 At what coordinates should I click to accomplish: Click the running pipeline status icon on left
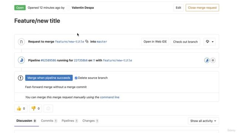tap(21, 60)
